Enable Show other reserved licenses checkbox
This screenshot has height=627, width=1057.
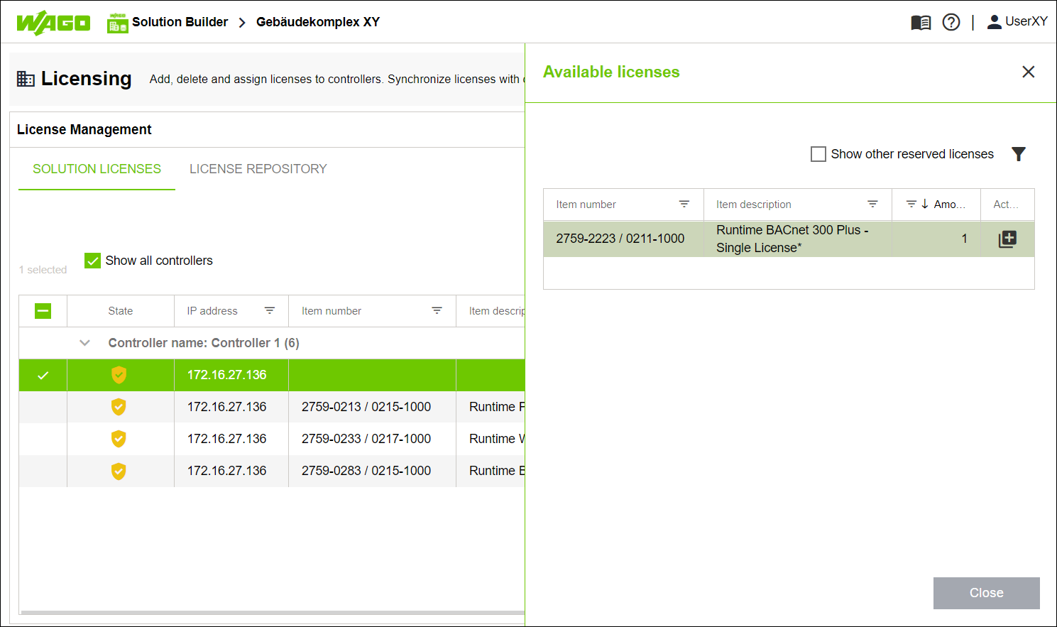(818, 154)
